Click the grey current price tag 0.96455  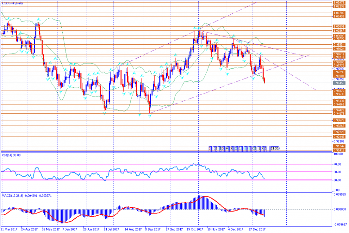[339, 83]
